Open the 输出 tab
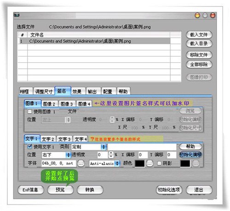Screen dimensions: 230x211 (x=93, y=92)
